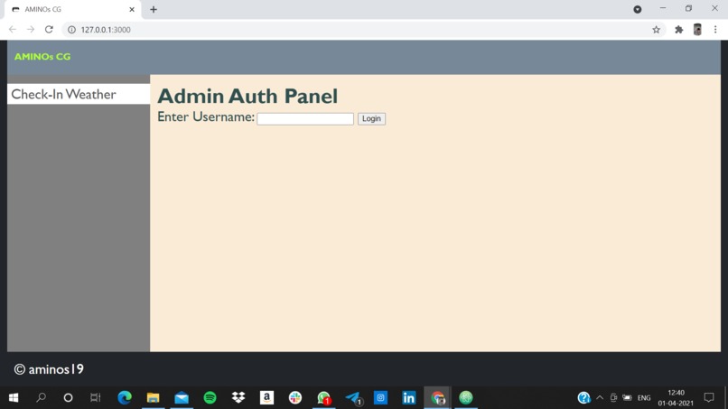Open File Explorer from the taskbar

(x=153, y=397)
